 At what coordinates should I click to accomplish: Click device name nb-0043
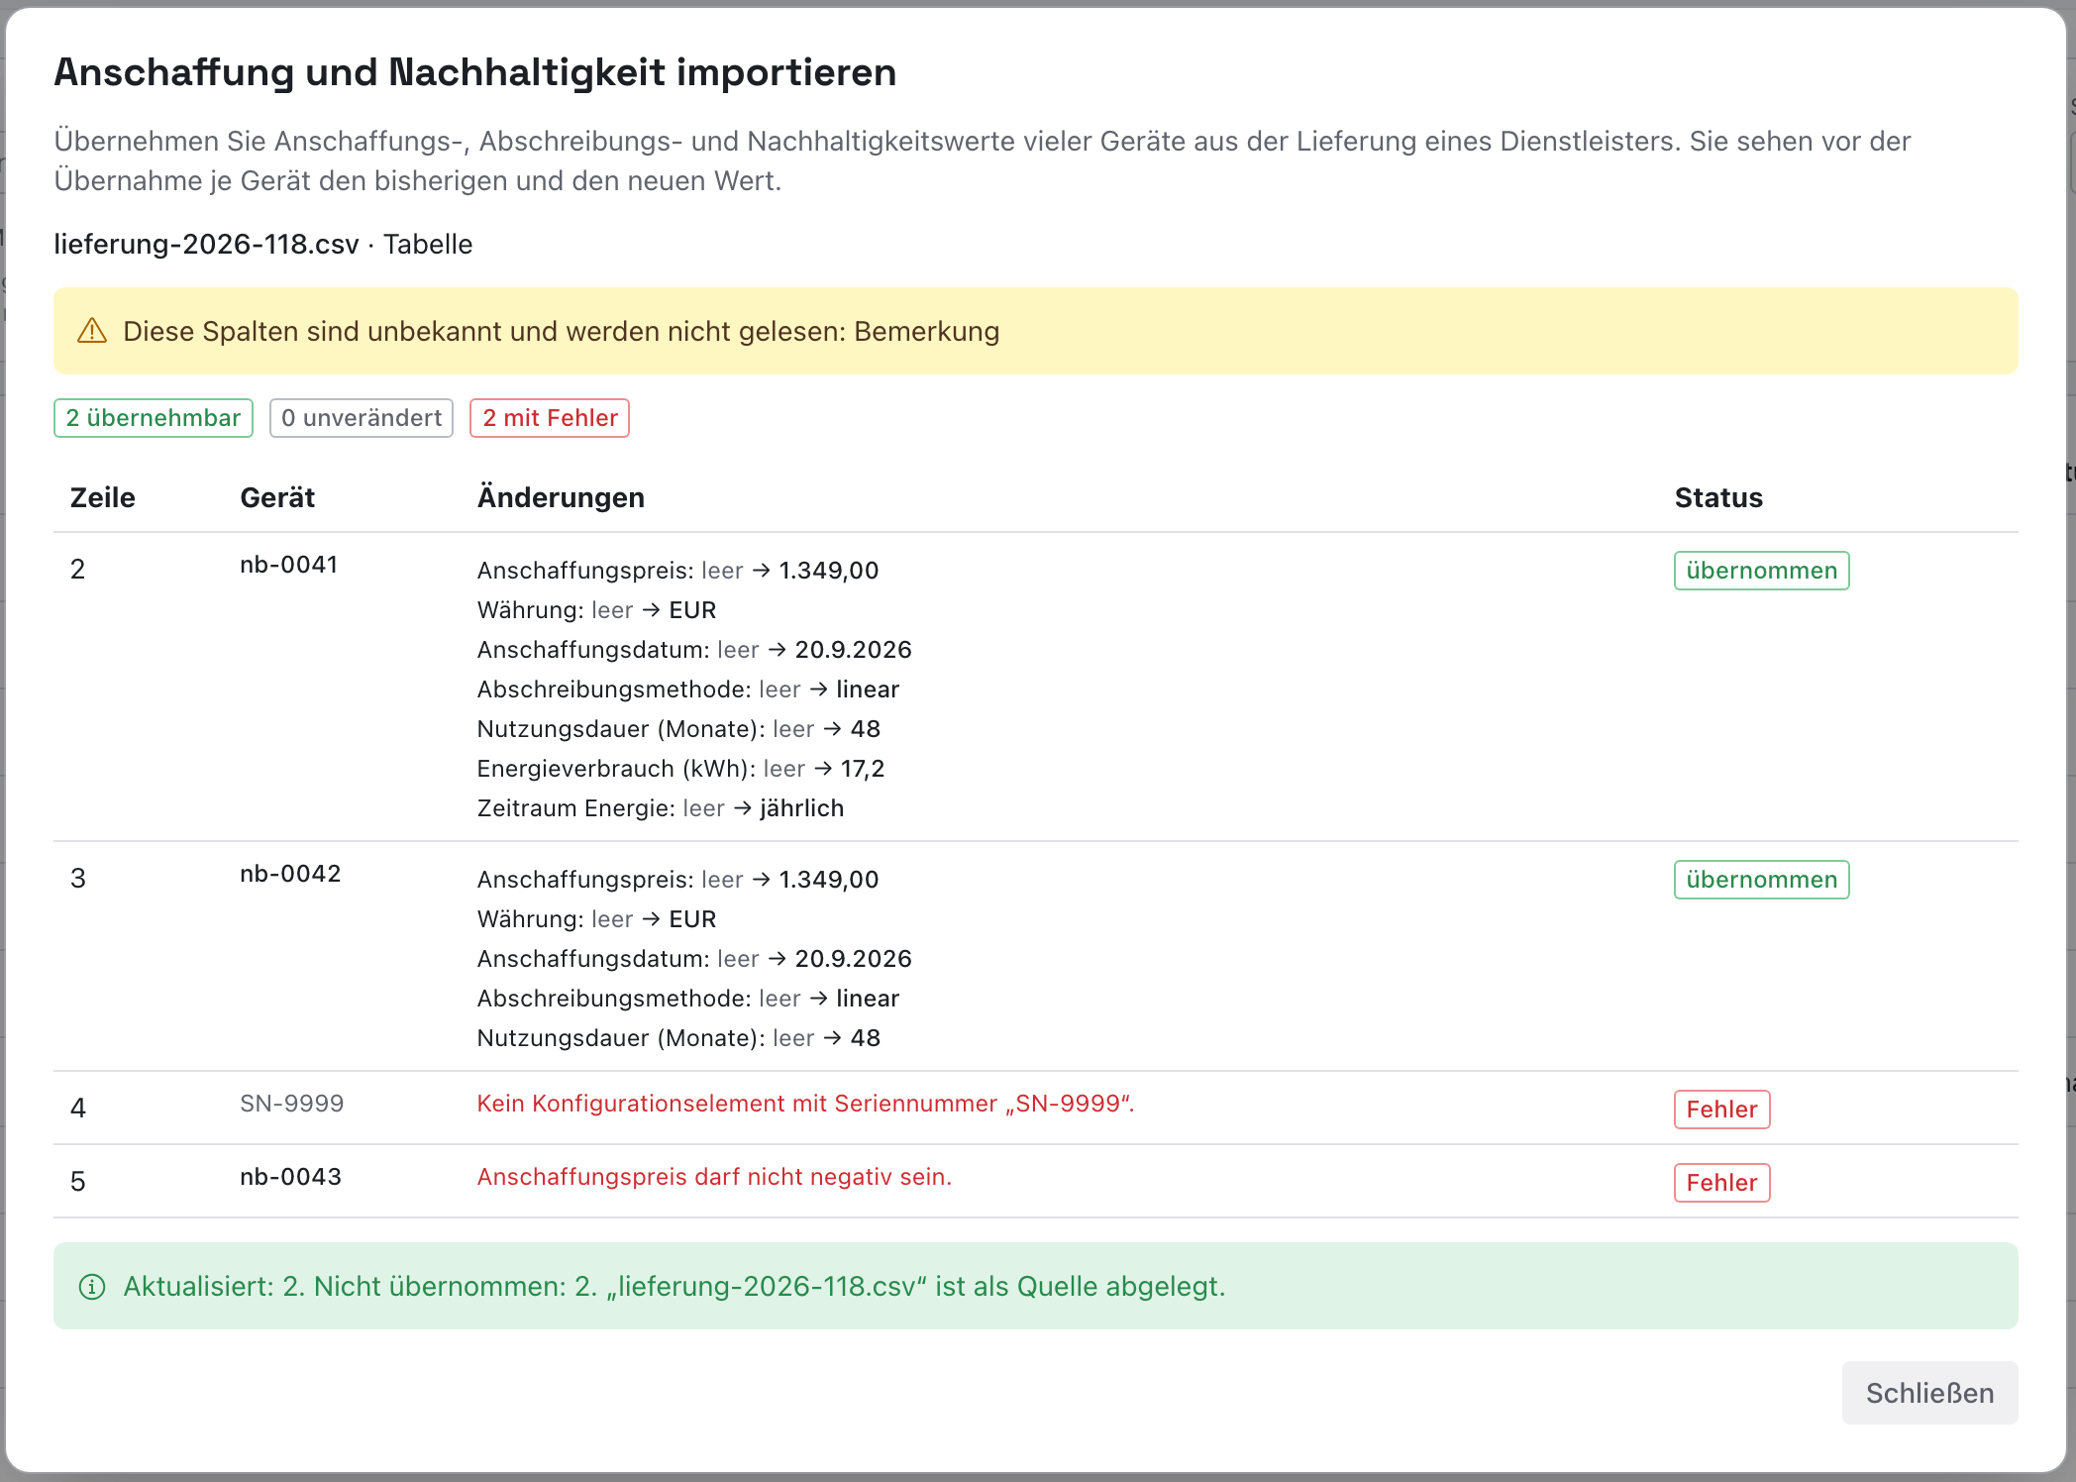point(290,1177)
